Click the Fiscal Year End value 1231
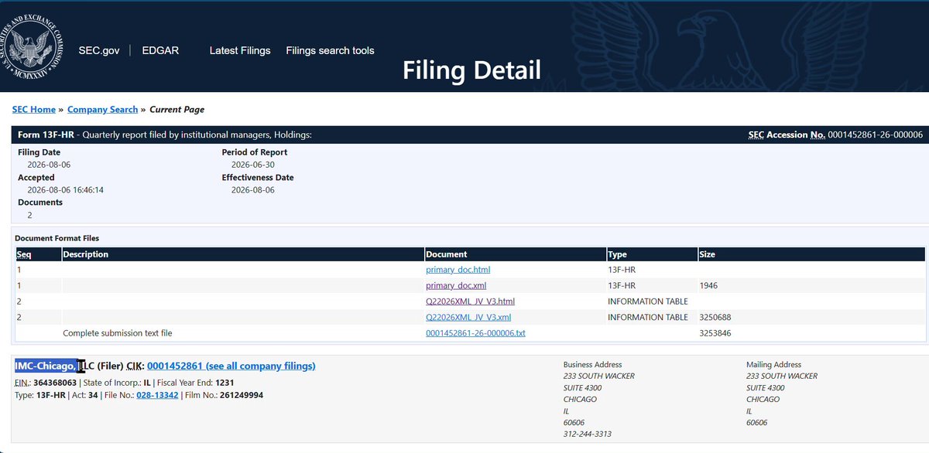The width and height of the screenshot is (929, 453). [x=225, y=383]
